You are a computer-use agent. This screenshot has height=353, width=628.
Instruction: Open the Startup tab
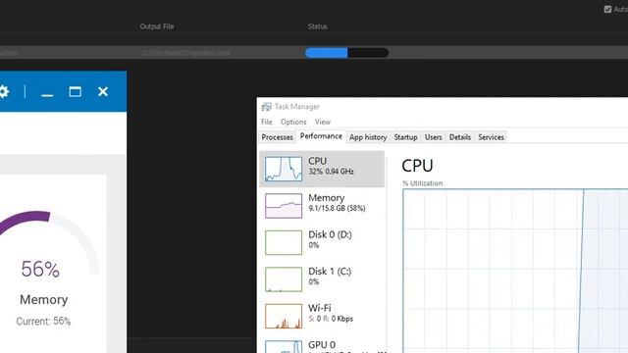pyautogui.click(x=405, y=137)
